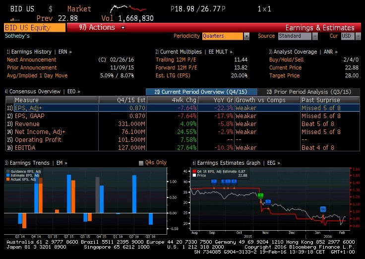Click the white Price legend swatch
Image resolution: width=365 pixels, height=259 pixels.
(194, 175)
